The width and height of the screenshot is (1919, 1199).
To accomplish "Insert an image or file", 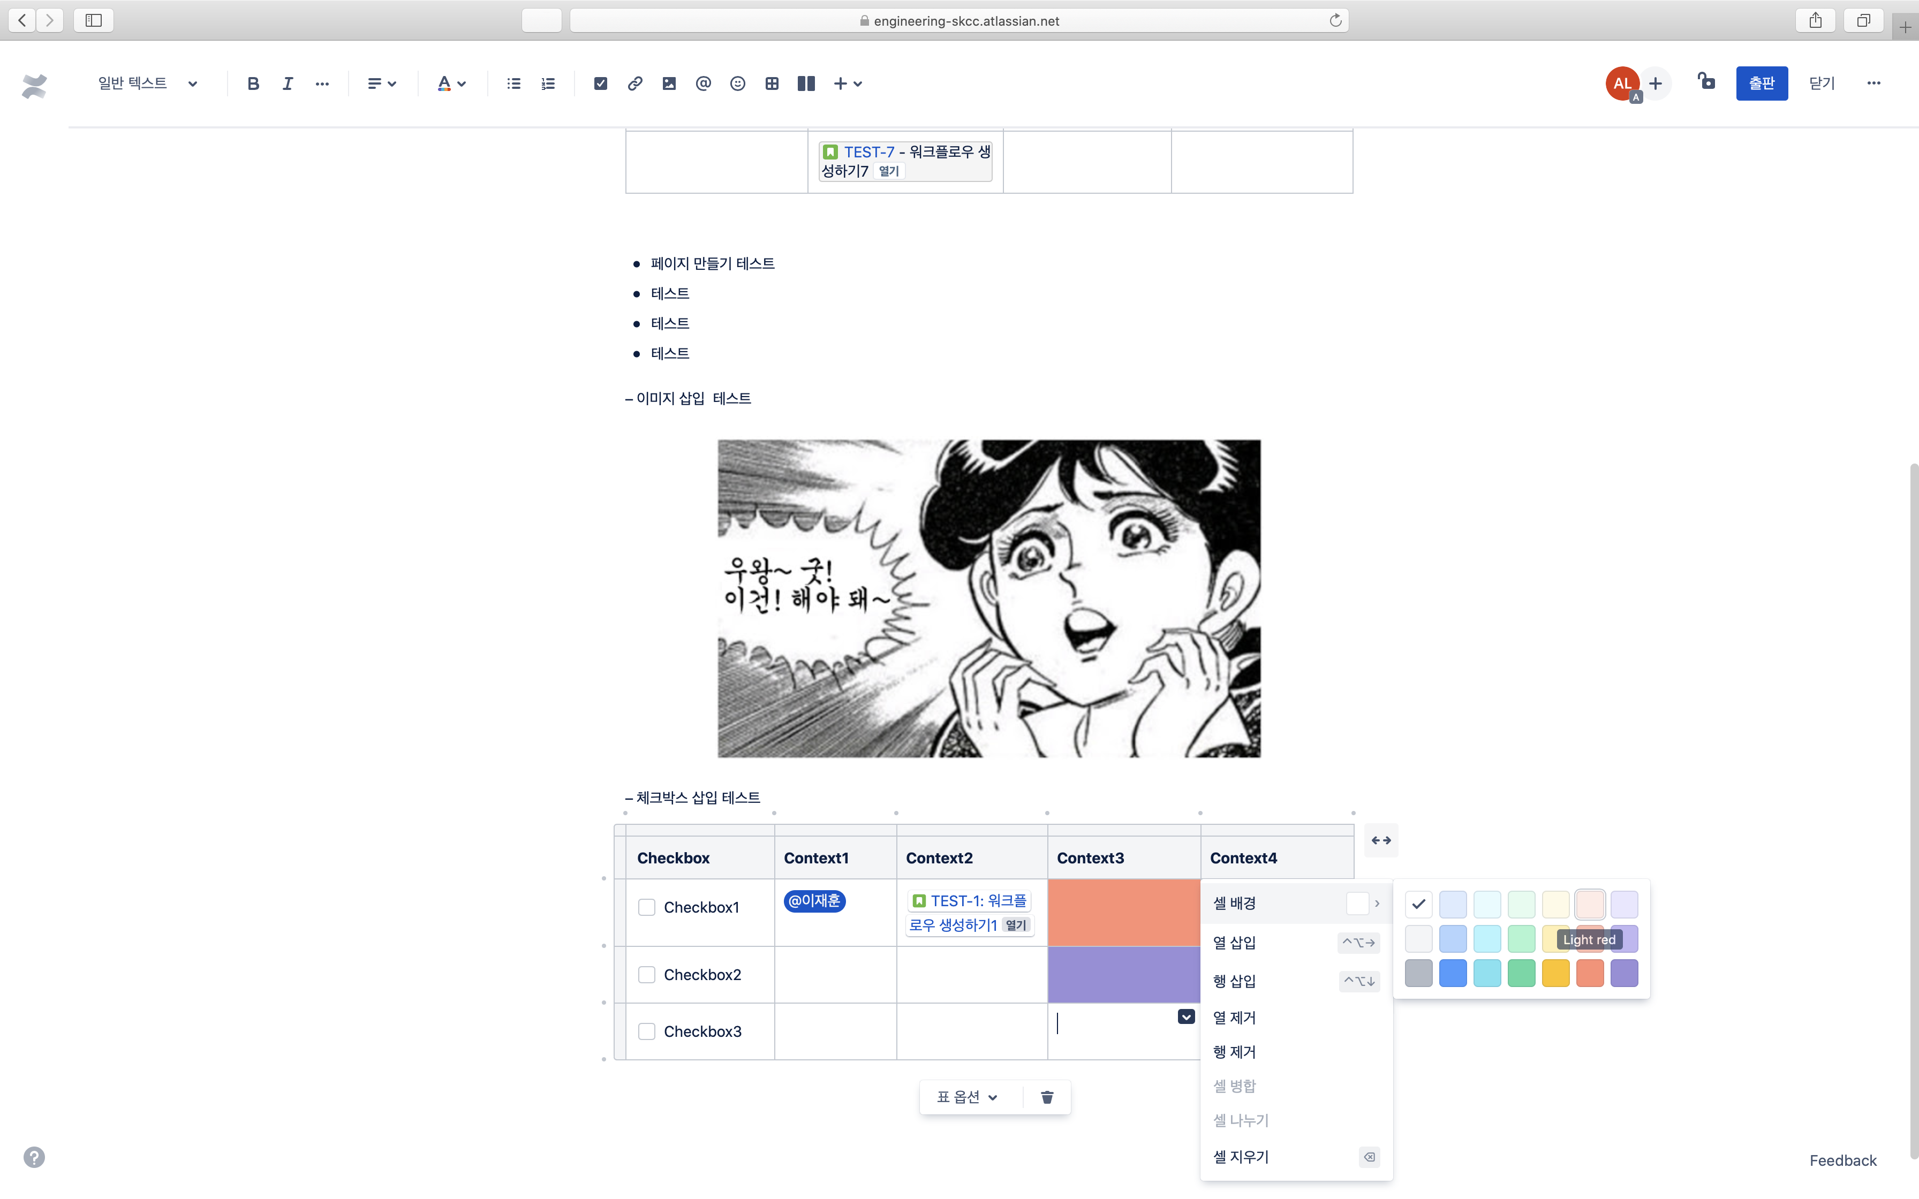I will 669,84.
